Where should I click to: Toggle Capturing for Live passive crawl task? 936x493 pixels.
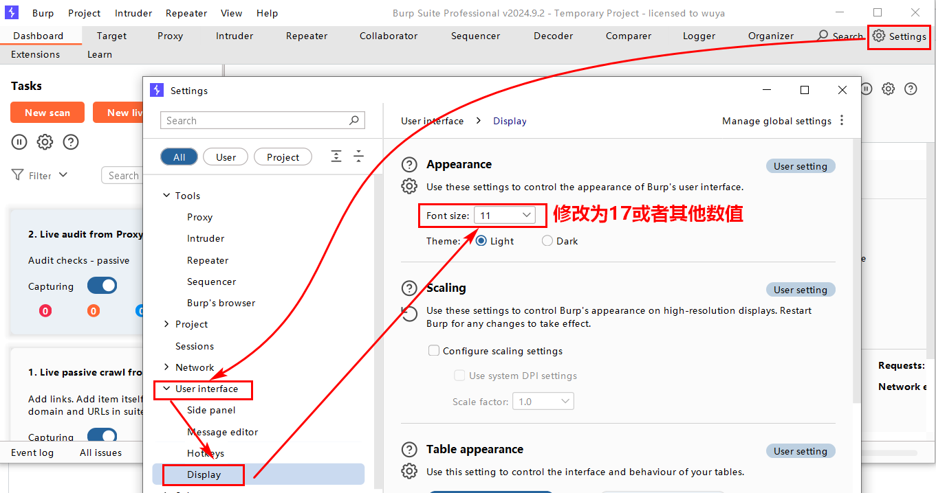(x=102, y=436)
